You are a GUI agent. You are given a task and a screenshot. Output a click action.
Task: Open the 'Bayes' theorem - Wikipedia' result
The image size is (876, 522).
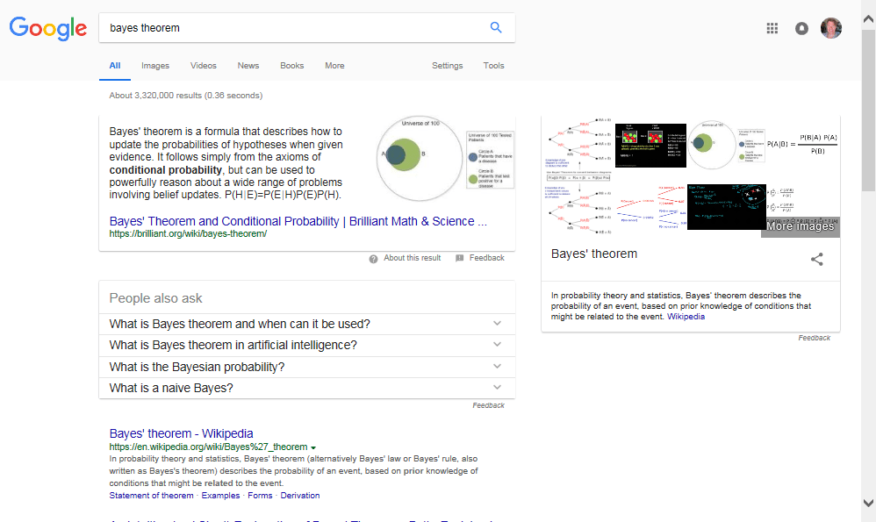pos(181,433)
